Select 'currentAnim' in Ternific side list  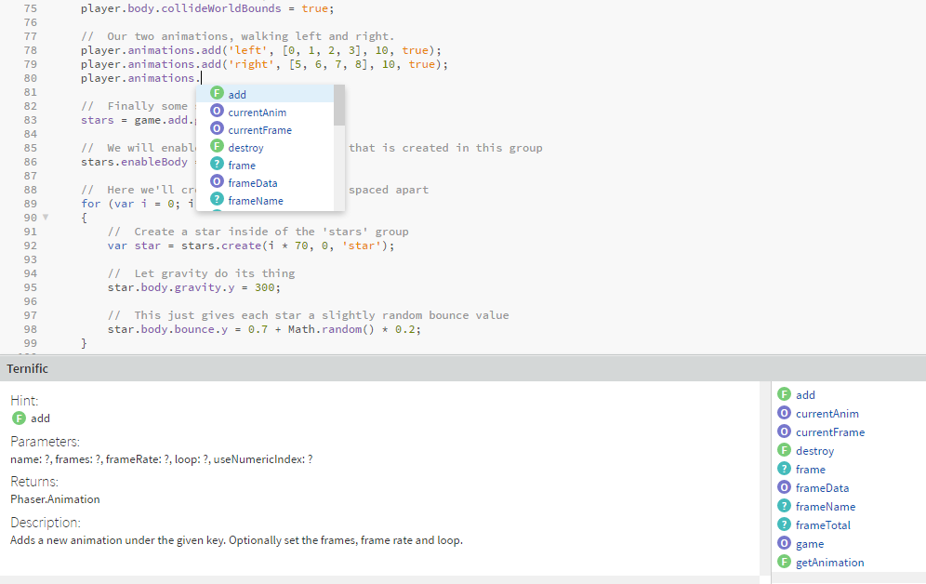[827, 414]
